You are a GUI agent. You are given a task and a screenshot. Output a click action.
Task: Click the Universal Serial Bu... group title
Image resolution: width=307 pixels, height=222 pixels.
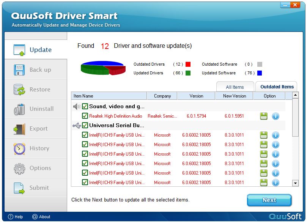click(117, 125)
